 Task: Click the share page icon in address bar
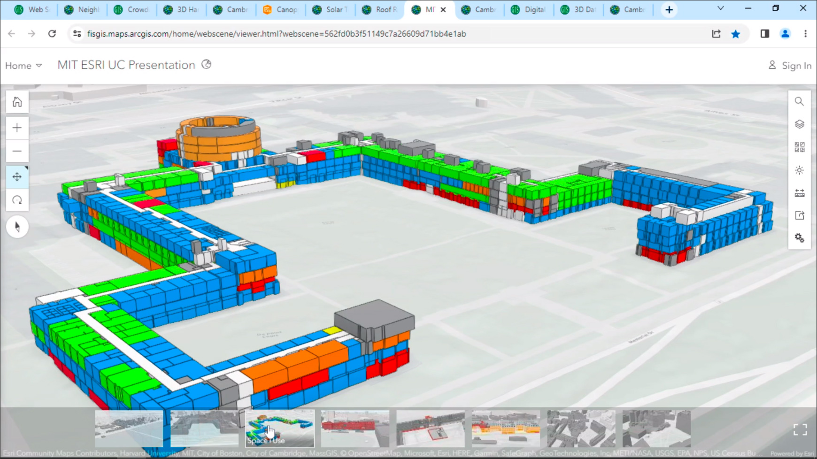(716, 34)
